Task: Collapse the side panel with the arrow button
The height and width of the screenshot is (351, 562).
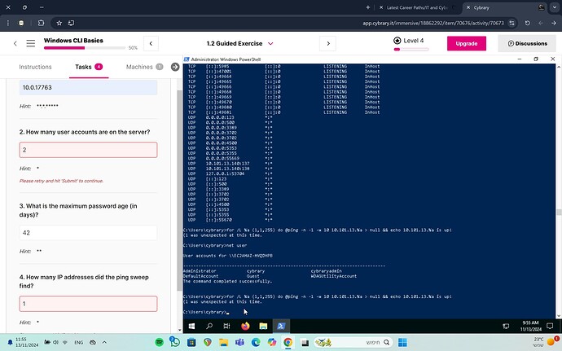Action: click(175, 67)
